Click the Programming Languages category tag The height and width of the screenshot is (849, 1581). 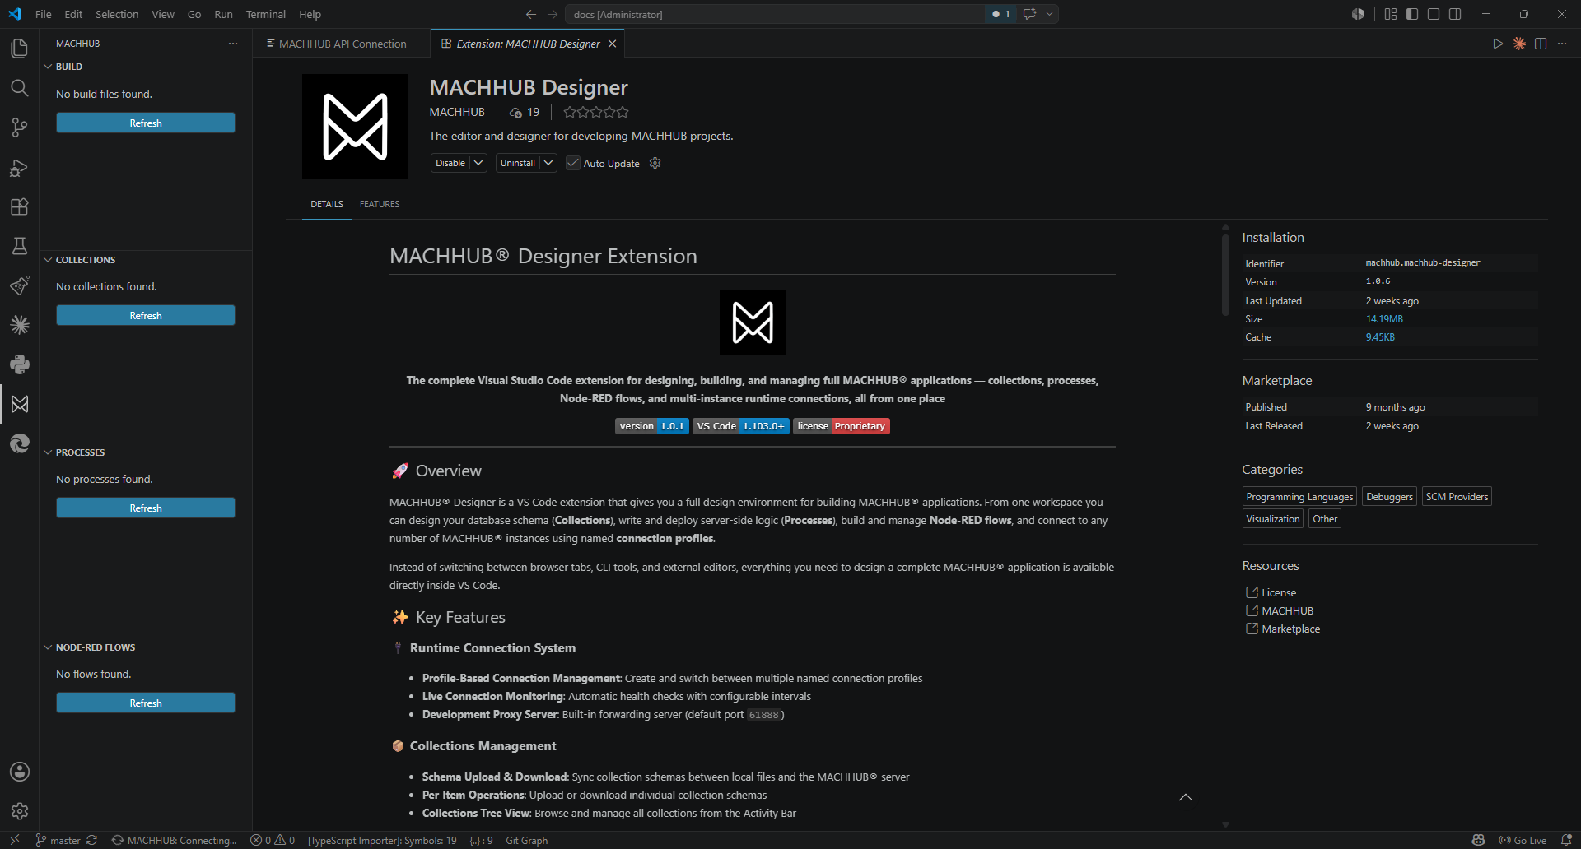(x=1299, y=497)
